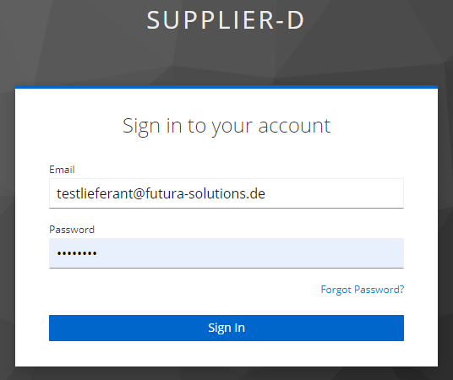The height and width of the screenshot is (380, 453).
Task: Click the 'Sign in to your account' heading
Action: point(226,126)
